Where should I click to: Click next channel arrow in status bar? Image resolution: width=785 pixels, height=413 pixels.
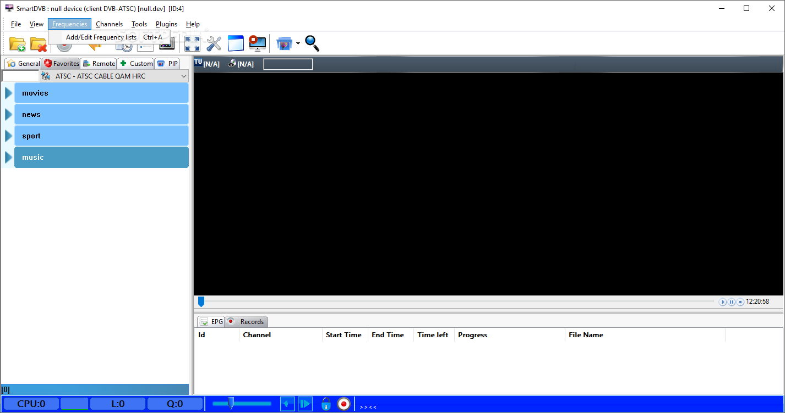pyautogui.click(x=306, y=404)
